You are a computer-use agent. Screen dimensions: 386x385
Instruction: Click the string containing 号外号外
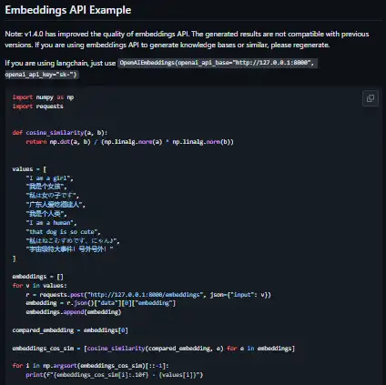tap(70, 249)
